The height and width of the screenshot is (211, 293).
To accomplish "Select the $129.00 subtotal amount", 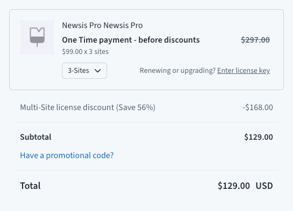I will (259, 137).
